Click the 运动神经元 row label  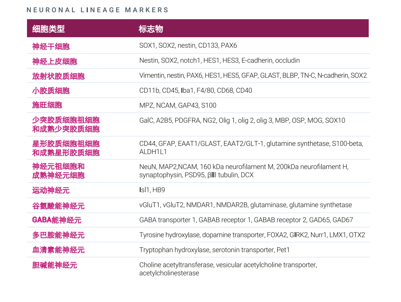click(x=51, y=190)
